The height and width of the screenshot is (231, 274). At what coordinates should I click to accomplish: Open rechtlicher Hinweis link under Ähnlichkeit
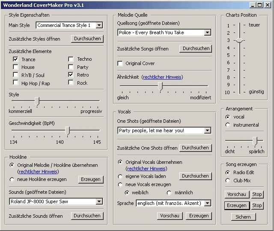(162, 77)
